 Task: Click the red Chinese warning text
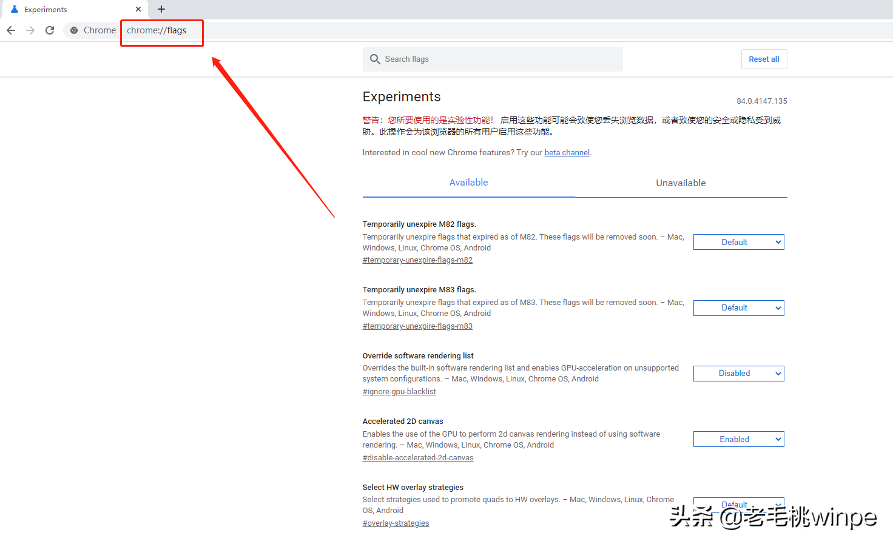pos(428,120)
